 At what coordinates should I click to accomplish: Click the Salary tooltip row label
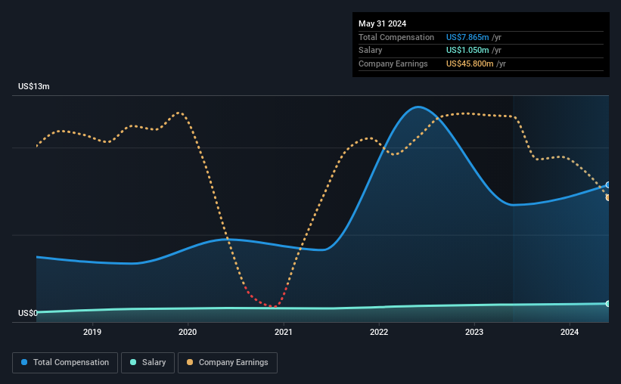[371, 51]
